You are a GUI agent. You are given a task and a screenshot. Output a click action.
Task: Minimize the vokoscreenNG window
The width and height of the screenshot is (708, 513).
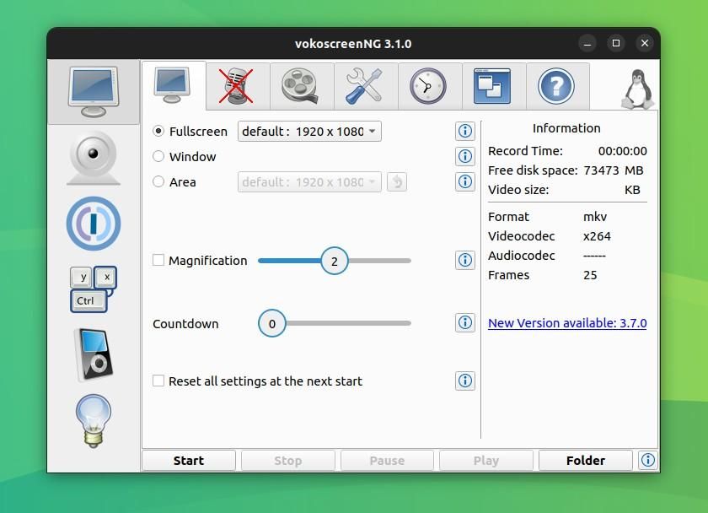[x=587, y=43]
